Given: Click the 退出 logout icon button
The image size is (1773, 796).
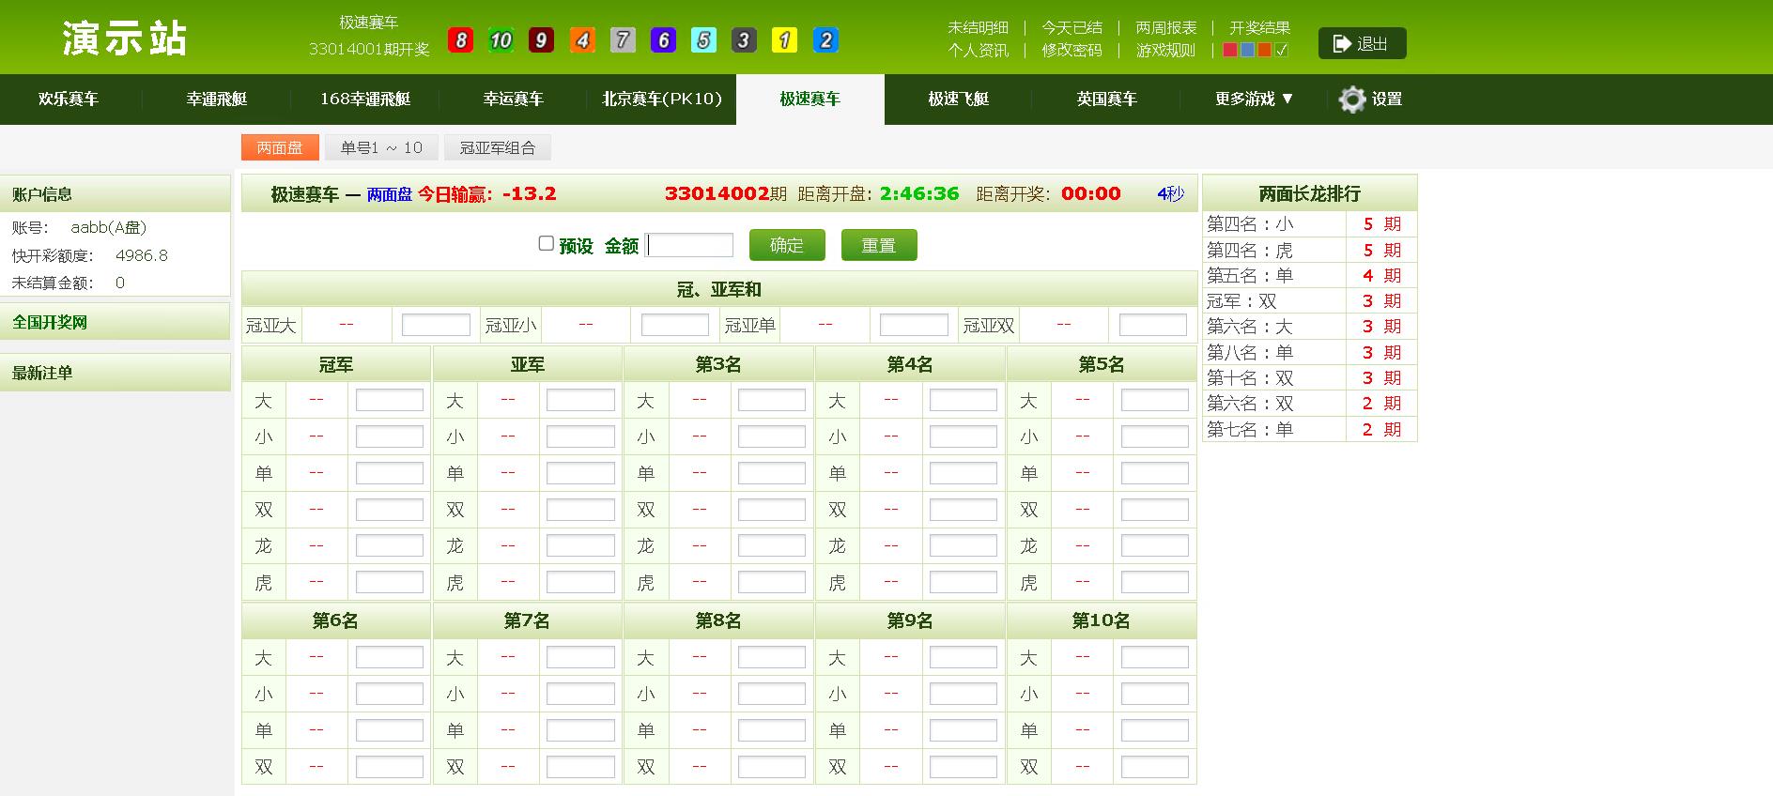Looking at the screenshot, I should [x=1362, y=43].
